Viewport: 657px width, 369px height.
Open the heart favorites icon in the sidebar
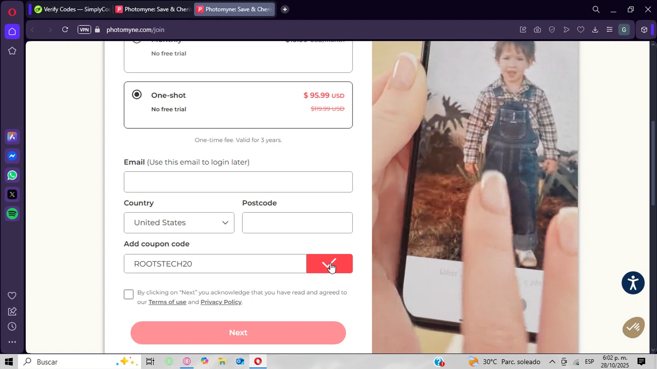[12, 296]
